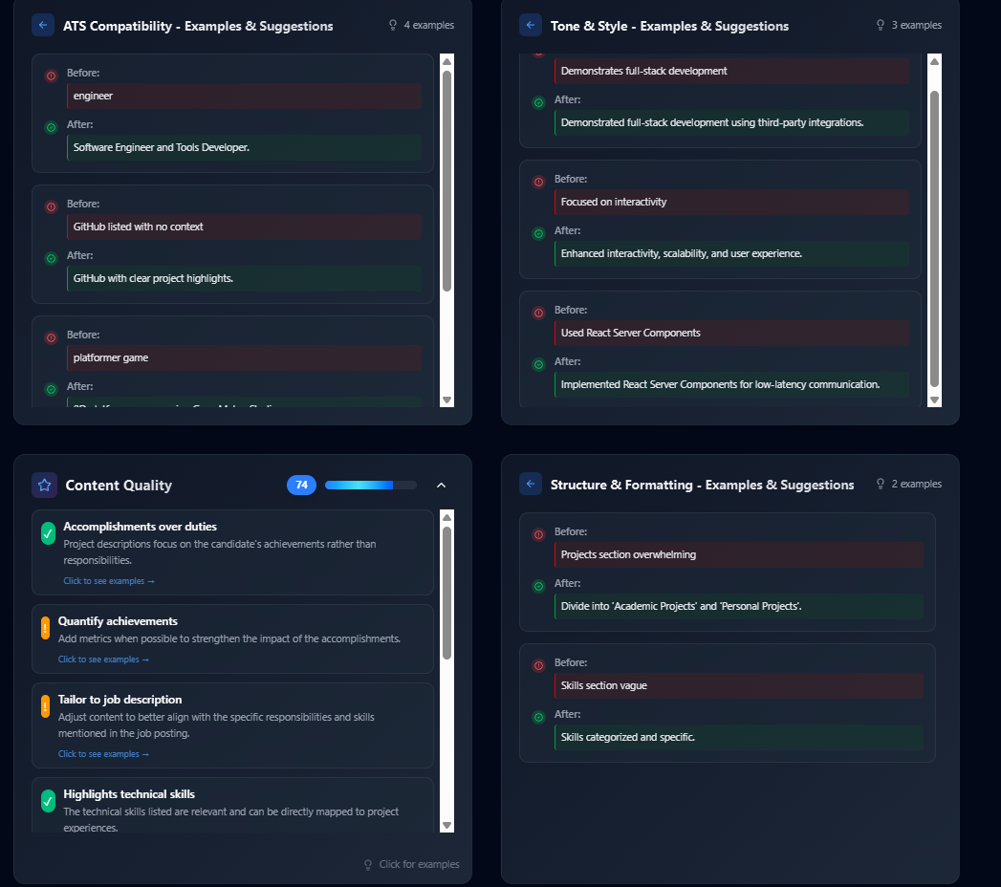Click 'Enhanced interactivity, scalability, and user experience.' text
Viewport: 1001px width, 887px height.
click(681, 254)
